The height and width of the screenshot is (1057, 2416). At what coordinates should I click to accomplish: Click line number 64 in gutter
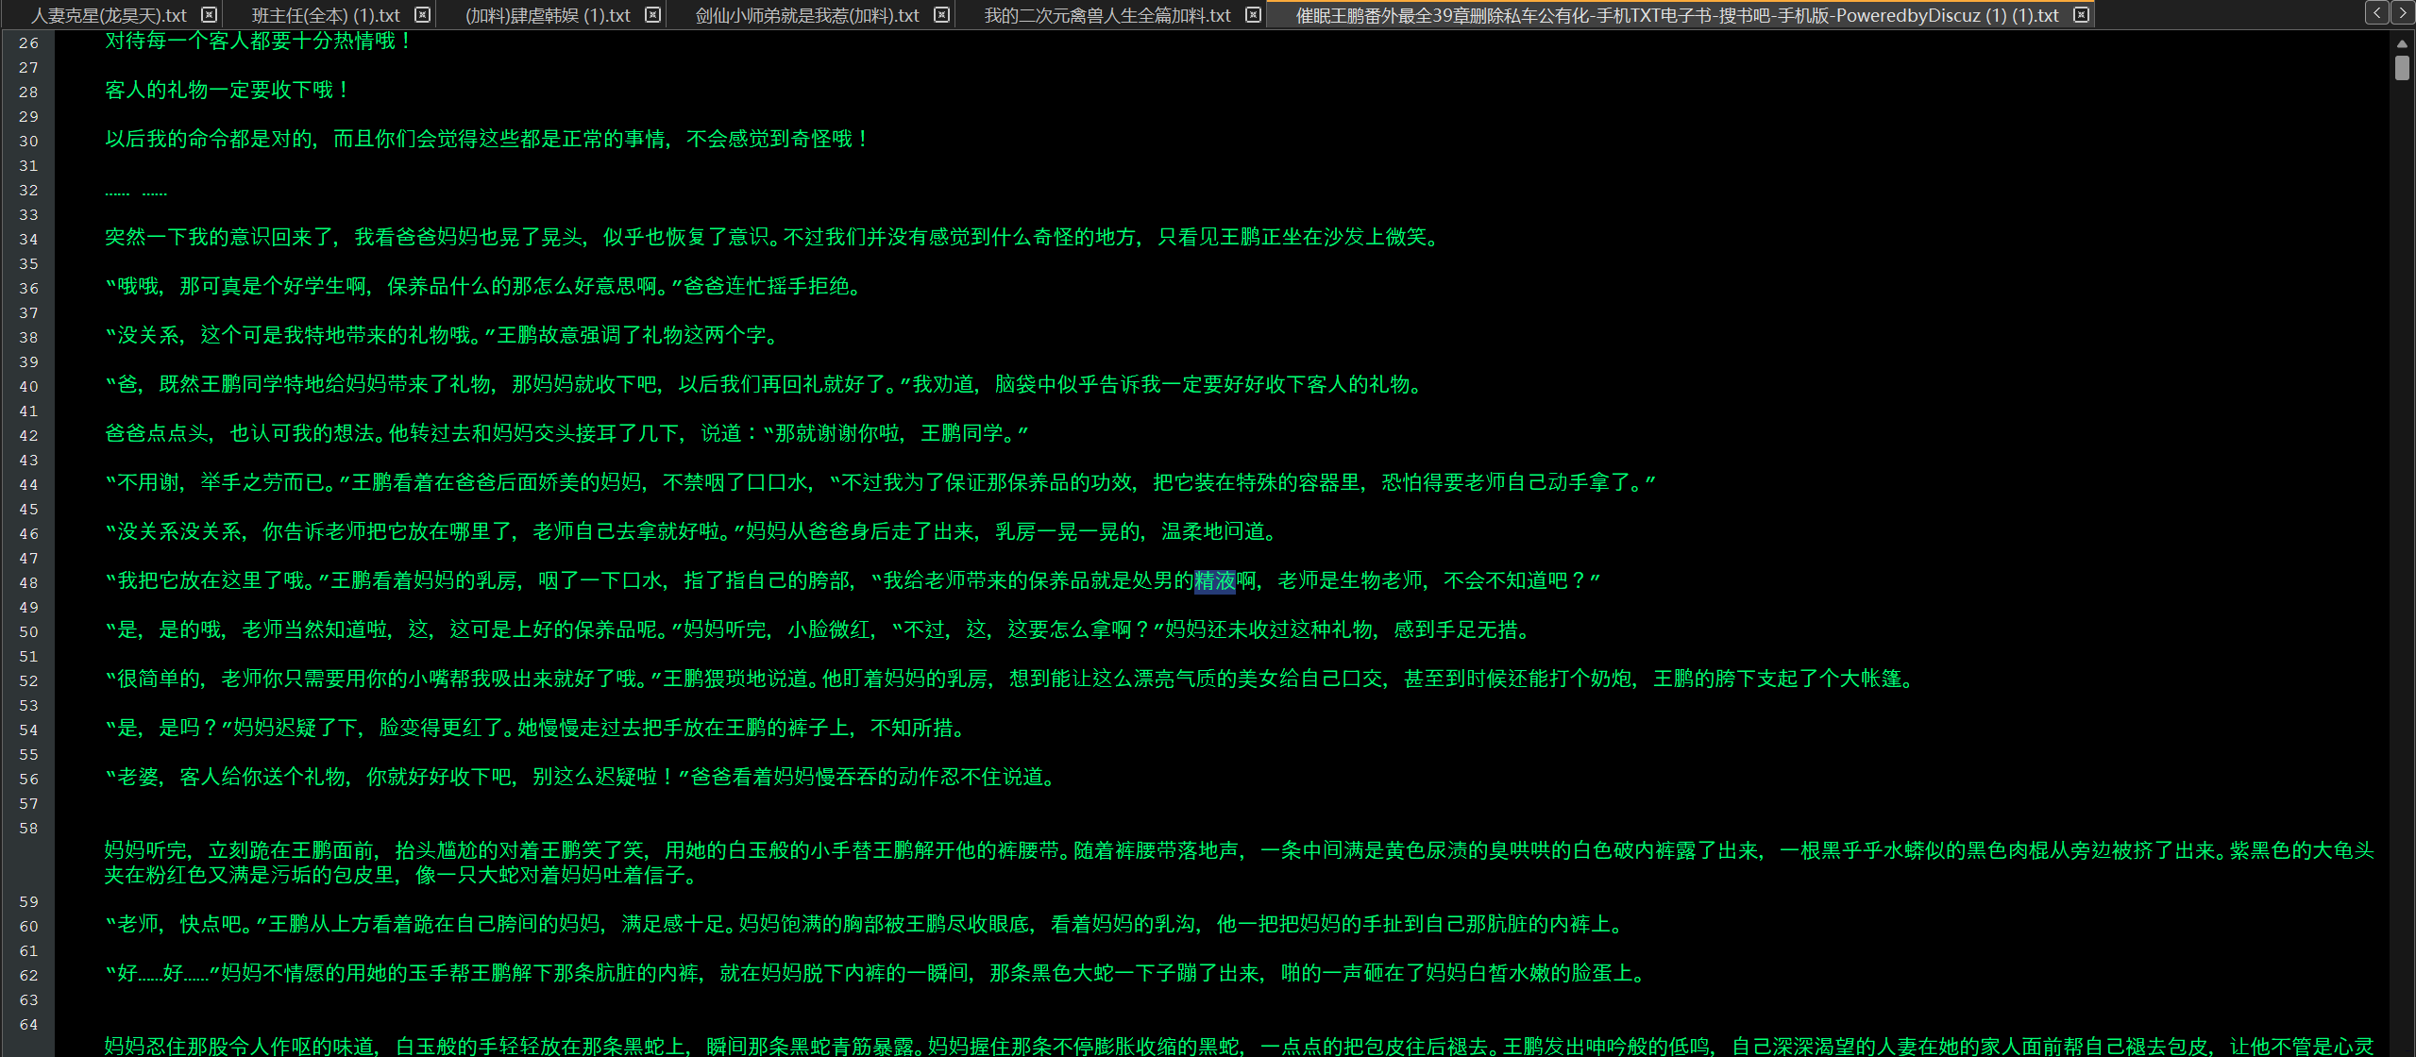pyautogui.click(x=28, y=1025)
